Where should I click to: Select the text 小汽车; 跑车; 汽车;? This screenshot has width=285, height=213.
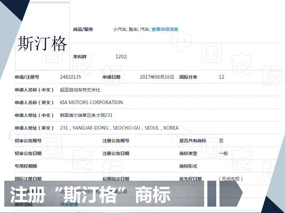[131, 29]
